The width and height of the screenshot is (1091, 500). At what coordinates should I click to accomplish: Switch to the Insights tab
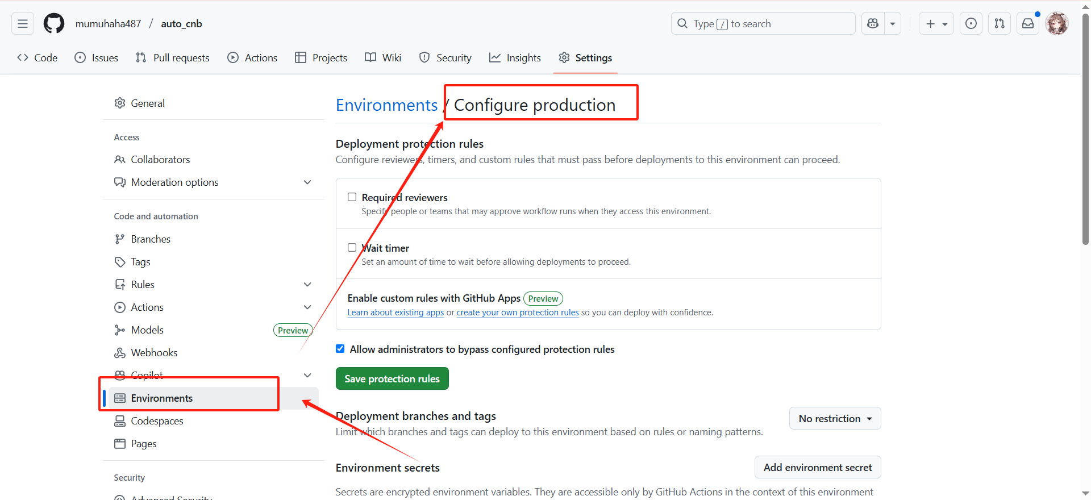coord(515,58)
